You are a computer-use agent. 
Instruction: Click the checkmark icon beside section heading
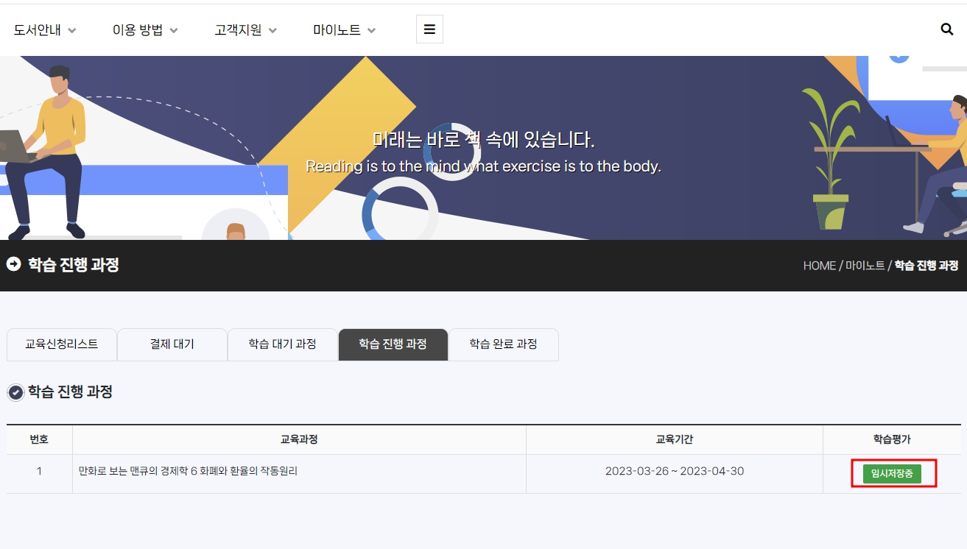click(15, 393)
